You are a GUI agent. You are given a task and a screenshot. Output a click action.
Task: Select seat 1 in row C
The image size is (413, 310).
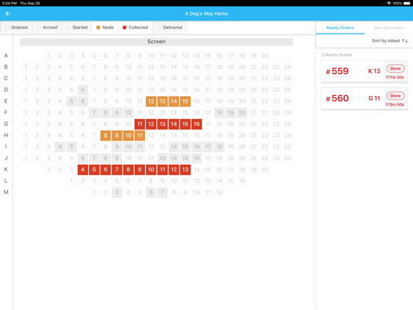(25, 79)
